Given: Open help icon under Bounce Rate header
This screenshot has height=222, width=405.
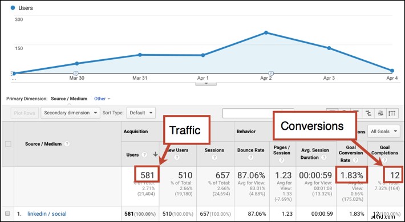Looking at the screenshot, I should pos(251,158).
